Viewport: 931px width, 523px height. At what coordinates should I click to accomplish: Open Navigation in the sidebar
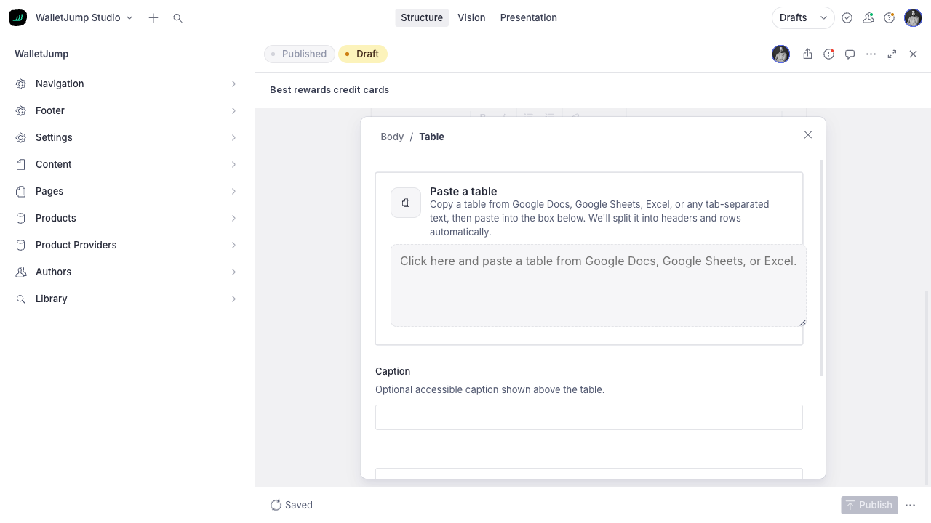[x=127, y=84]
